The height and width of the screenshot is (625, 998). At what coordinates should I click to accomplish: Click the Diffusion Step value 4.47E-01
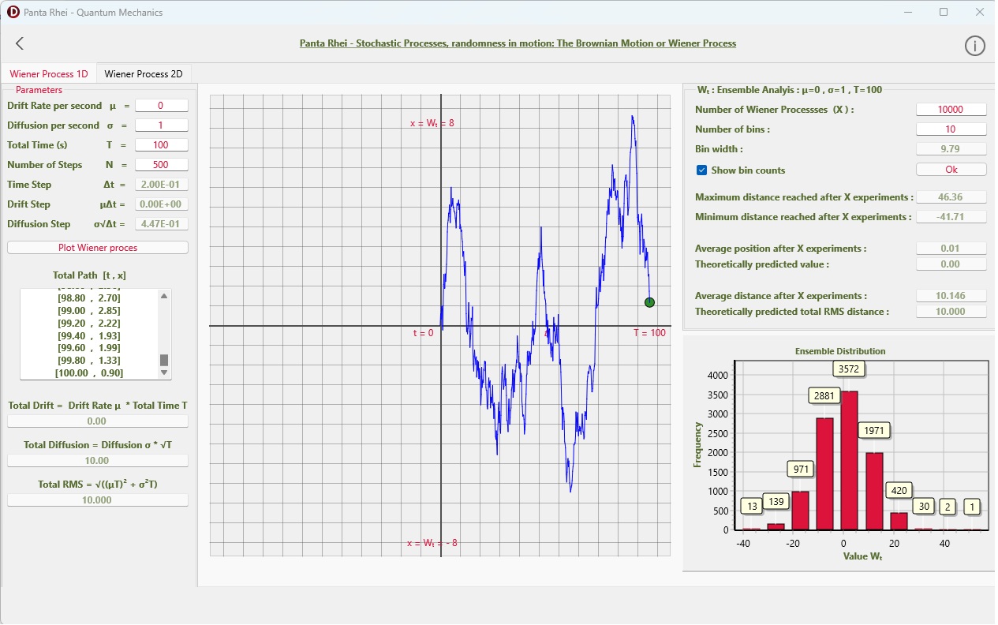click(161, 224)
